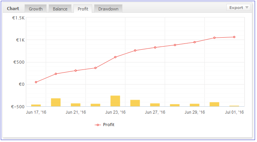Click the Jun 21 profit data point
257x142 pixels.
[x=75, y=71]
